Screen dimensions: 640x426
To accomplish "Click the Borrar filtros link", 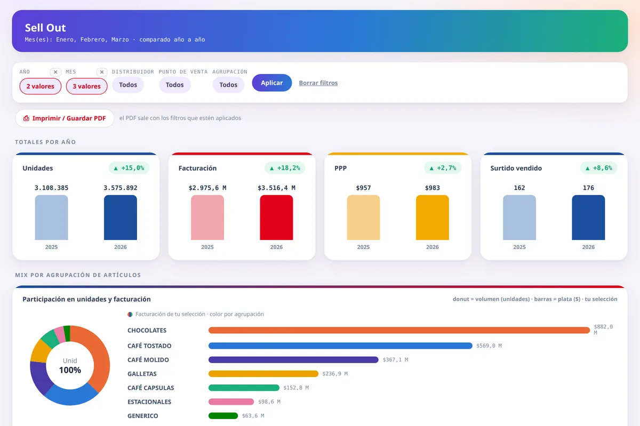I will coord(318,83).
